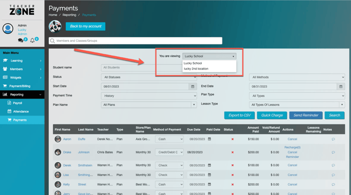Open the notes icon for Lisa's row

[333, 175]
